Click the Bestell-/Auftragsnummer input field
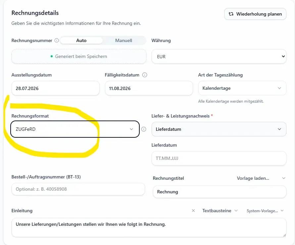 point(78,189)
